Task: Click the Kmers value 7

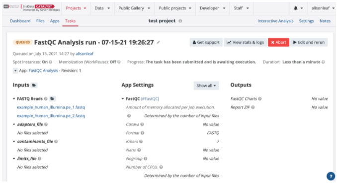Action: pyautogui.click(x=218, y=141)
